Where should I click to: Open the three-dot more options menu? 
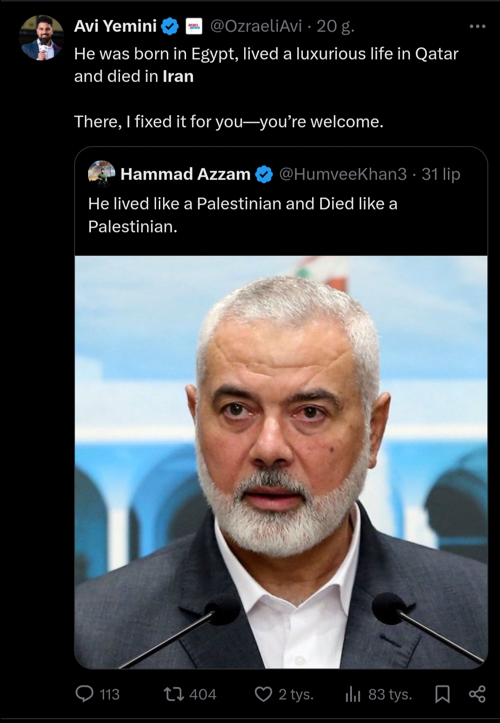pos(477,26)
